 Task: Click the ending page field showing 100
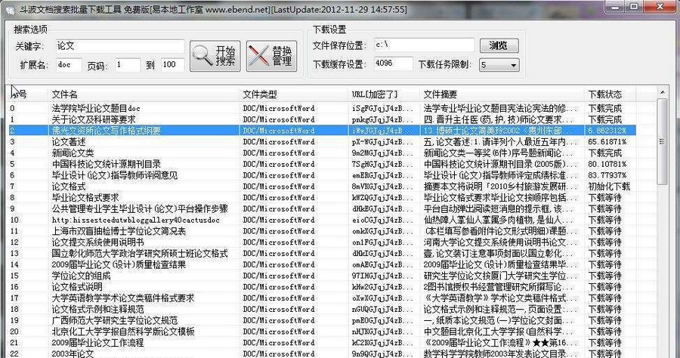tap(172, 65)
